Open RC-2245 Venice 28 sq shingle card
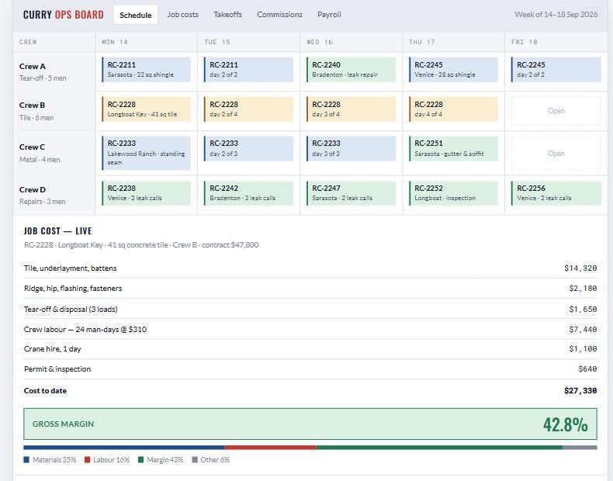This screenshot has width=613, height=481. pos(453,70)
